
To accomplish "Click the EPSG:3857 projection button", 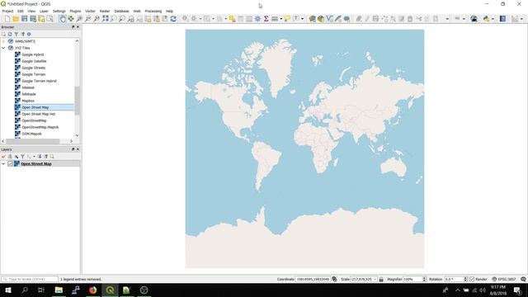I will click(504, 279).
